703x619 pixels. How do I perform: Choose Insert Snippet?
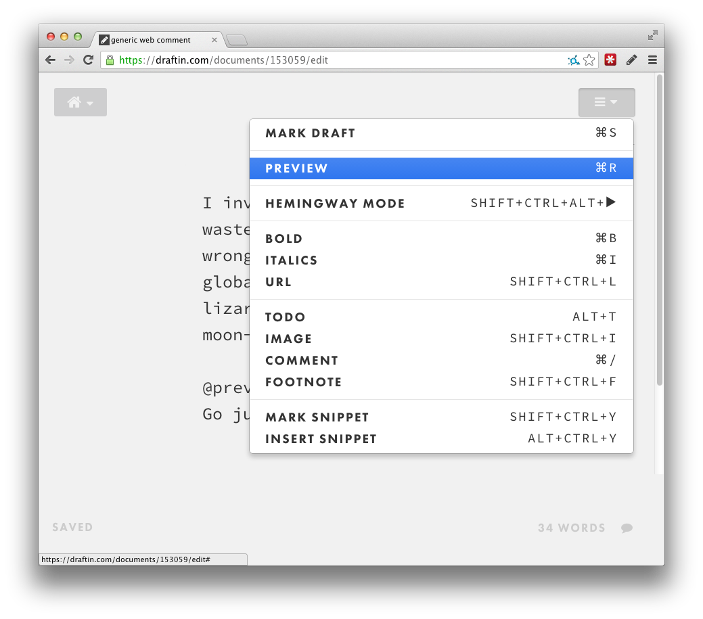(x=441, y=438)
